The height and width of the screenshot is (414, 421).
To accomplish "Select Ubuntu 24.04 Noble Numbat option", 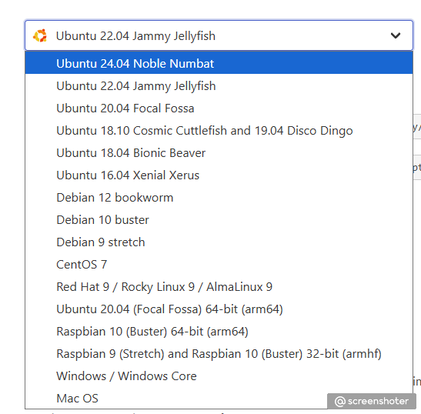I will pyautogui.click(x=219, y=63).
